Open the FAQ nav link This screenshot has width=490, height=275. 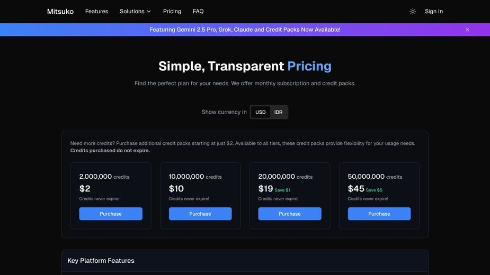click(198, 11)
